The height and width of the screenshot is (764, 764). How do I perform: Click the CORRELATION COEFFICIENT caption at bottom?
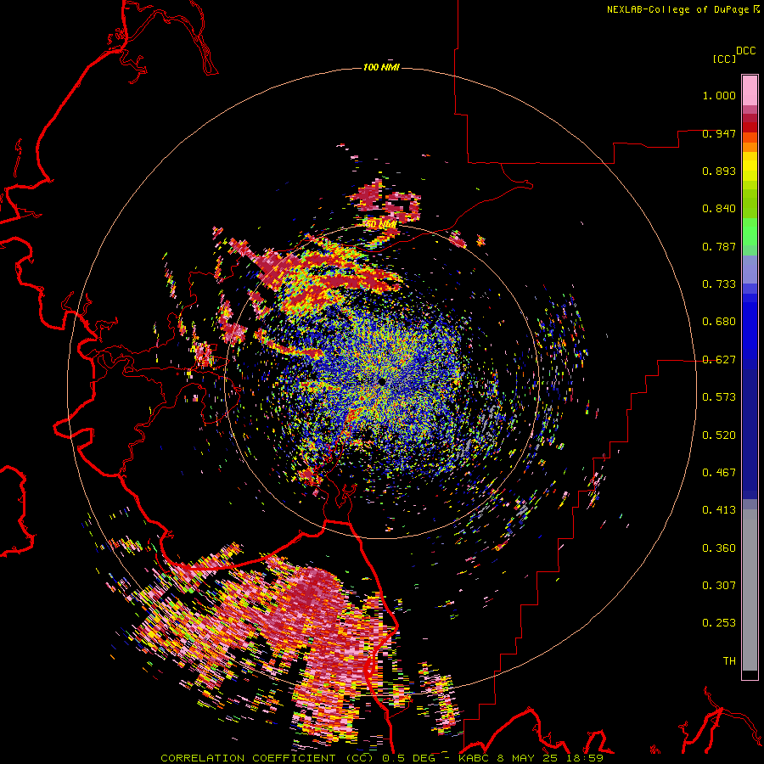click(x=381, y=758)
